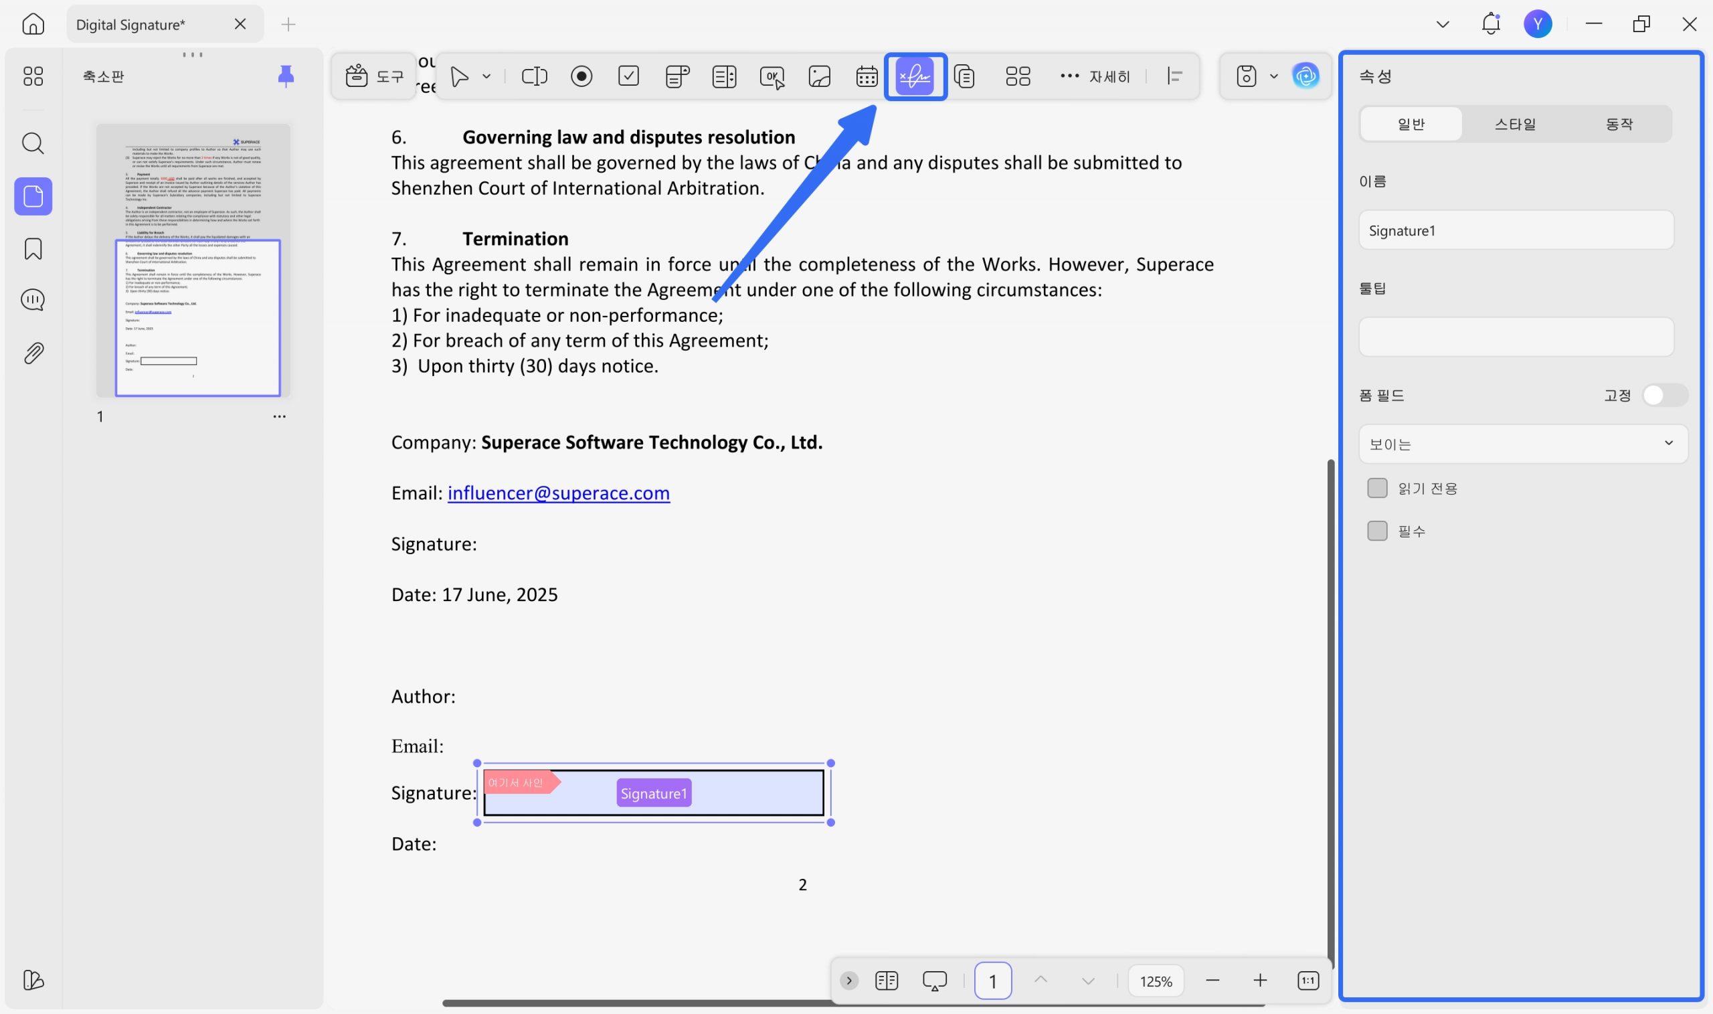
Task: Open the bookmarks panel icon
Action: click(33, 249)
